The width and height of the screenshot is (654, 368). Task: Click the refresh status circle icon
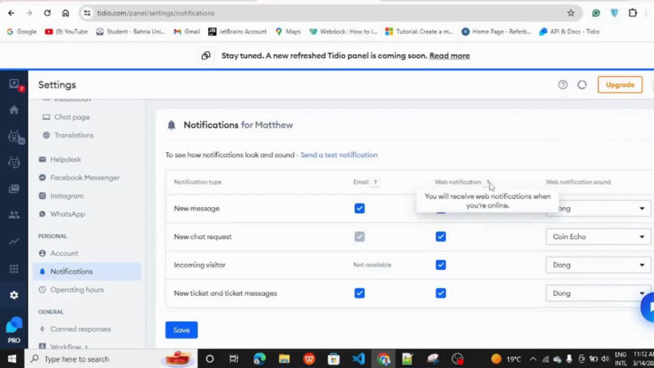click(582, 85)
